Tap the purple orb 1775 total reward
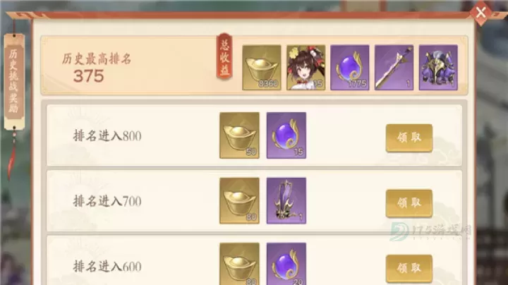Image resolution: width=508 pixels, height=285 pixels. [349, 67]
